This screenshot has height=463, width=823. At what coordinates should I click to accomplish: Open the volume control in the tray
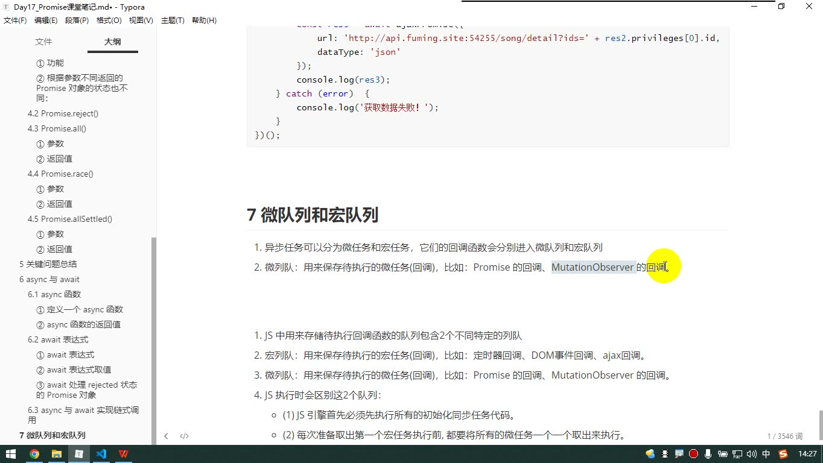tap(752, 454)
